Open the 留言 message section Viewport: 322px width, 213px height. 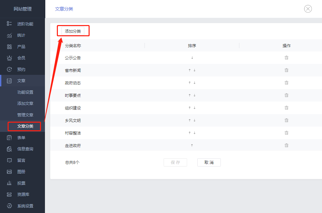tap(21, 160)
